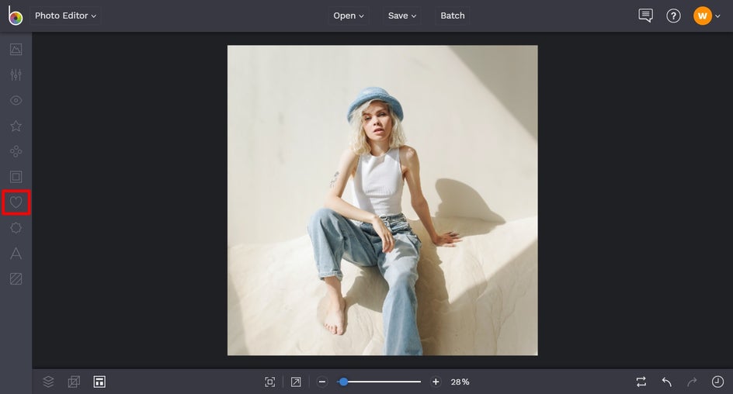
Task: Open the Overlays badge icon
Action: [x=16, y=228]
